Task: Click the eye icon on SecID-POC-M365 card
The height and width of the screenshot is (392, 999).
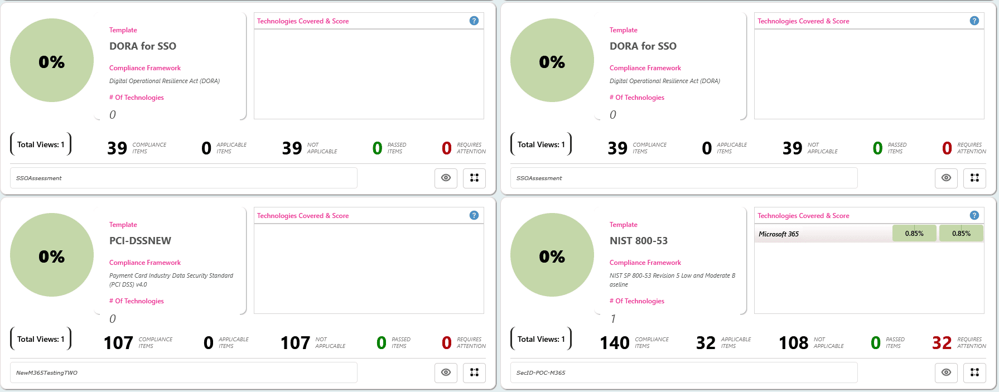Action: 946,372
